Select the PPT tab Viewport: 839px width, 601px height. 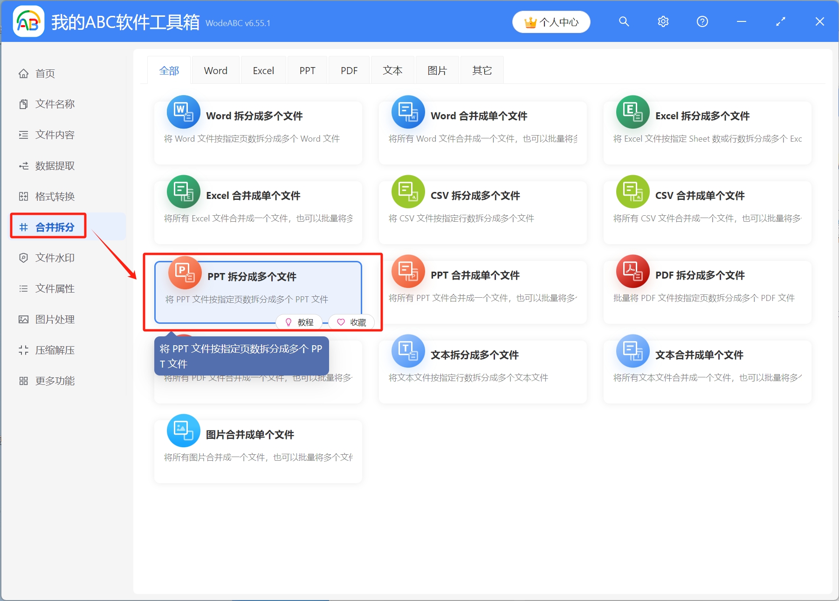pyautogui.click(x=307, y=70)
